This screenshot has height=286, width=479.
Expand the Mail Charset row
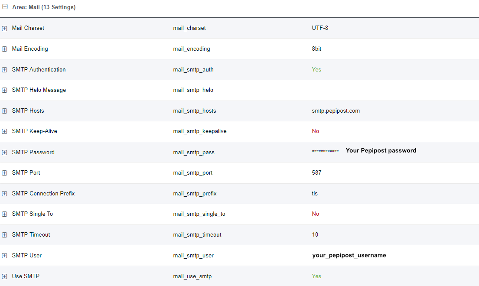(x=5, y=29)
